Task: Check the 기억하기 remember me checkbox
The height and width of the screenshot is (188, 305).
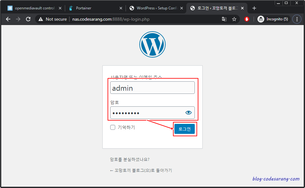Action: point(113,127)
